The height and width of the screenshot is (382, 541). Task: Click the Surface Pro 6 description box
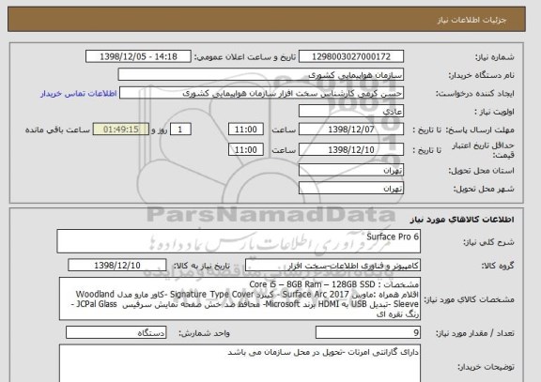(x=239, y=241)
